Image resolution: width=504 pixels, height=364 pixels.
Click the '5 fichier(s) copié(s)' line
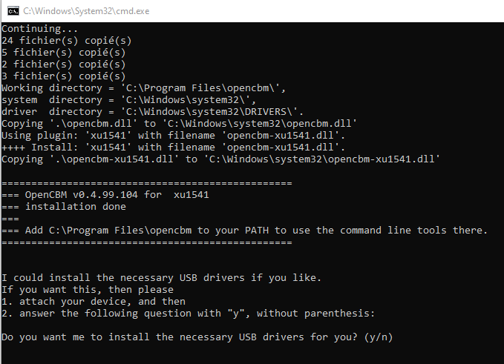[x=63, y=53]
